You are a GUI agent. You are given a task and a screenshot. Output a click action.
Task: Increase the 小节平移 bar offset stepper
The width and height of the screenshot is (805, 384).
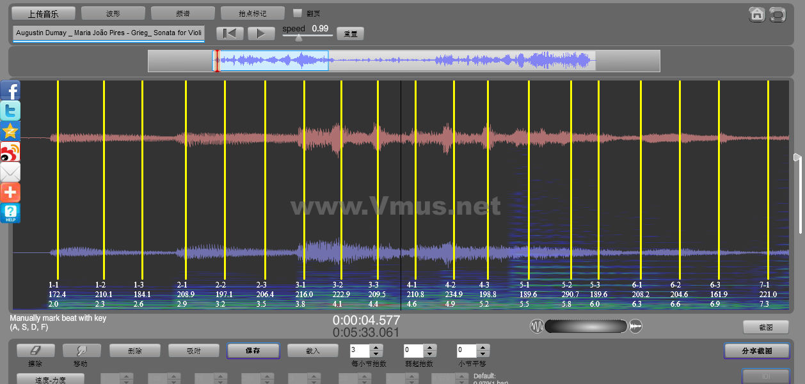[483, 348]
